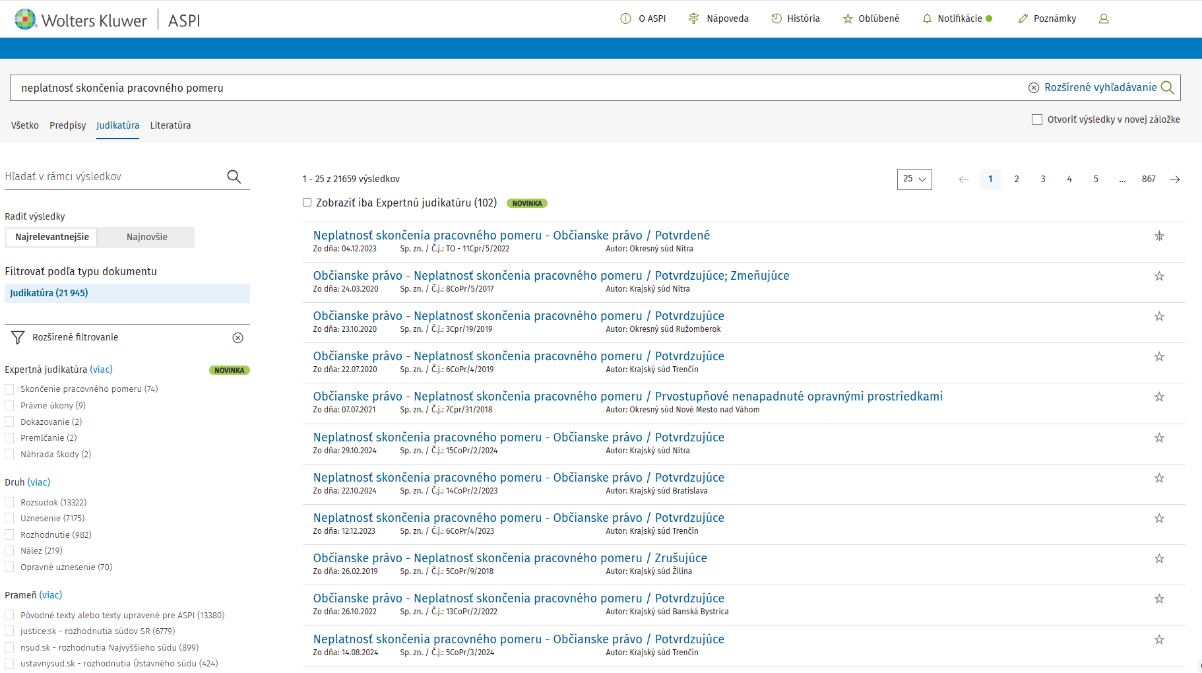Clear the search query with the X icon

[1034, 88]
